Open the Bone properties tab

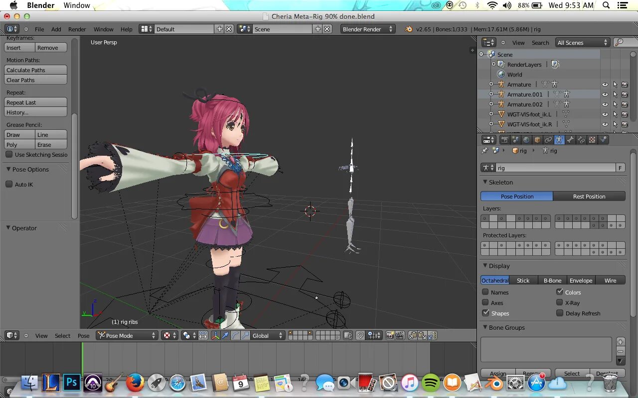pos(570,140)
